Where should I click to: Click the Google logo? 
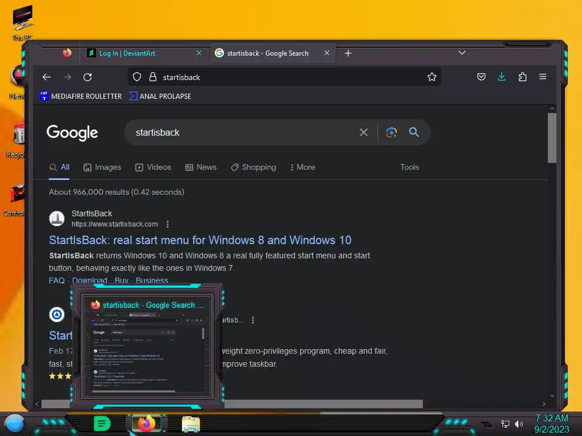(x=72, y=132)
